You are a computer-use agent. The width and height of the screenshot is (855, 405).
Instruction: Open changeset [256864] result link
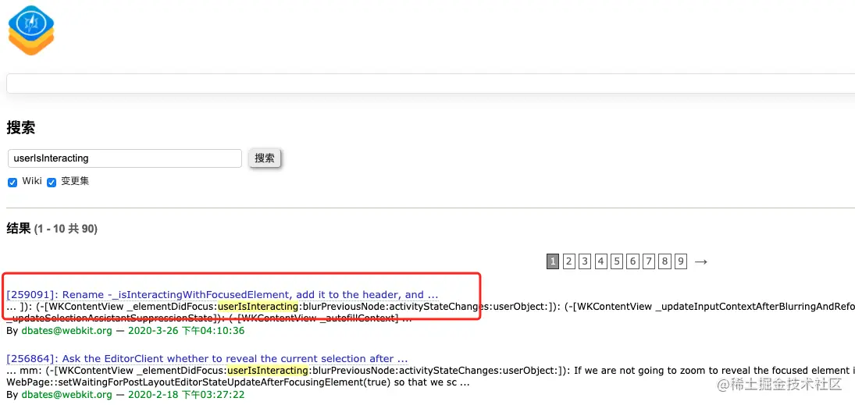coord(207,359)
